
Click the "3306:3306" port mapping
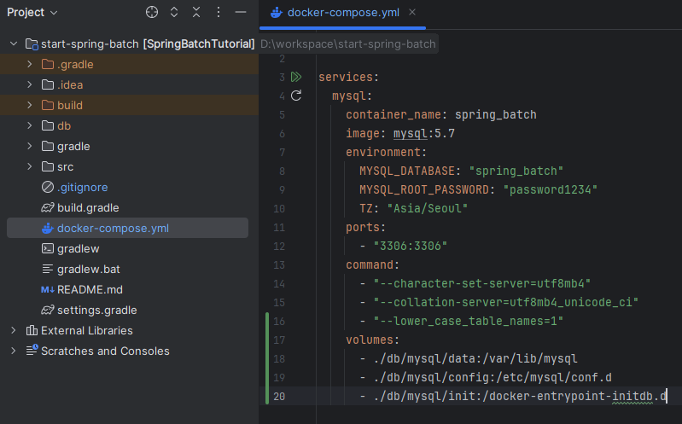tap(411, 246)
